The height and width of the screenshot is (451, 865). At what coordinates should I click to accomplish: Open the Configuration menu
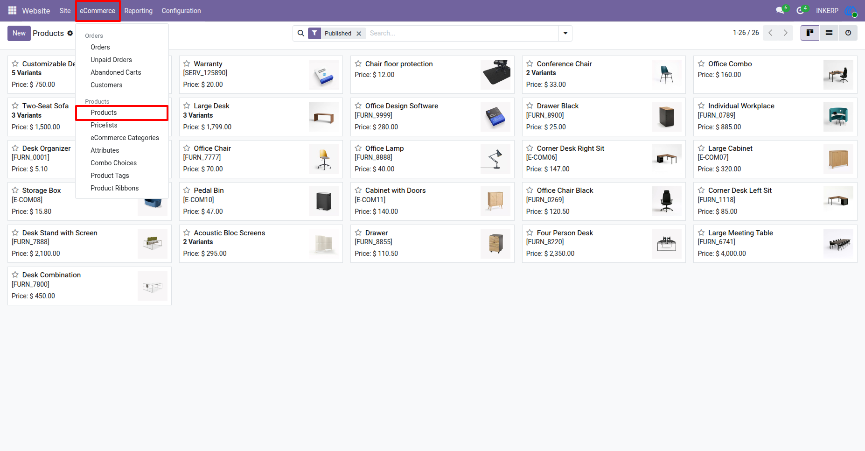tap(181, 11)
